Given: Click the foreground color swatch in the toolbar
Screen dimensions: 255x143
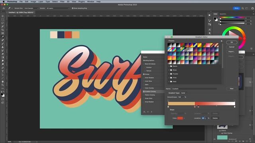Looking at the screenshot, I should pyautogui.click(x=2, y=94).
